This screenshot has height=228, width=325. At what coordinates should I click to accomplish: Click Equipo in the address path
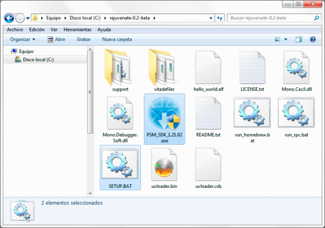click(54, 18)
